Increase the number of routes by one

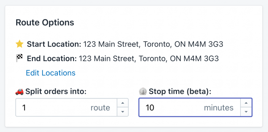[x=122, y=103]
